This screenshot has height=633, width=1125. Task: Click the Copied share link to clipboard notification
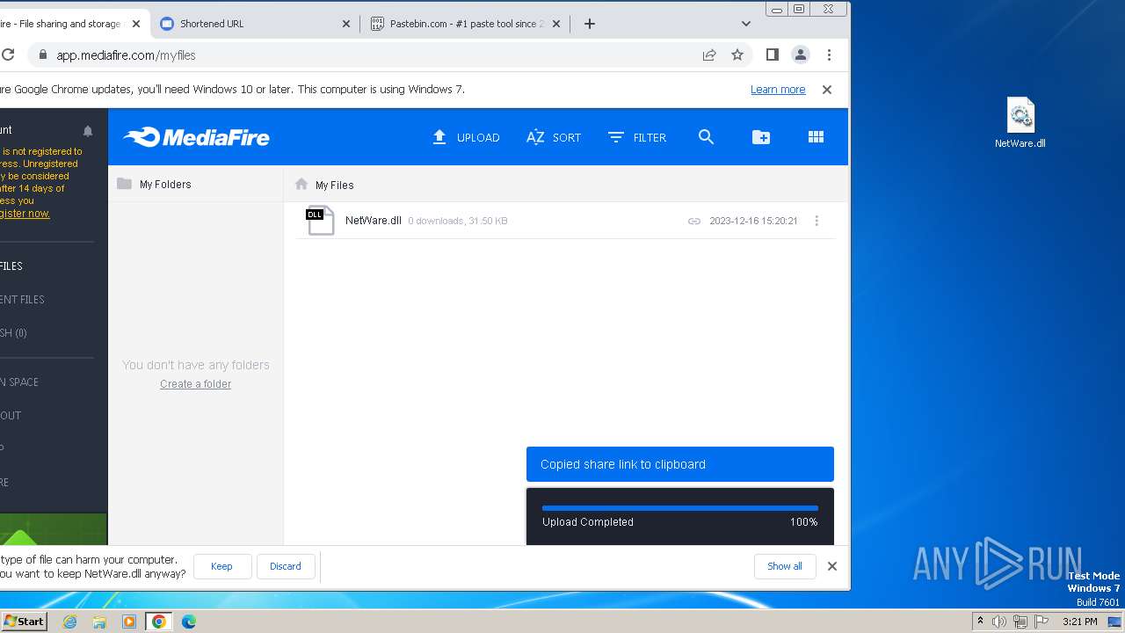click(x=680, y=464)
